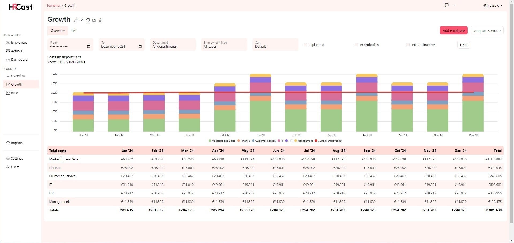The height and width of the screenshot is (243, 514).
Task: Click the HRCast logo
Action: [21, 7]
